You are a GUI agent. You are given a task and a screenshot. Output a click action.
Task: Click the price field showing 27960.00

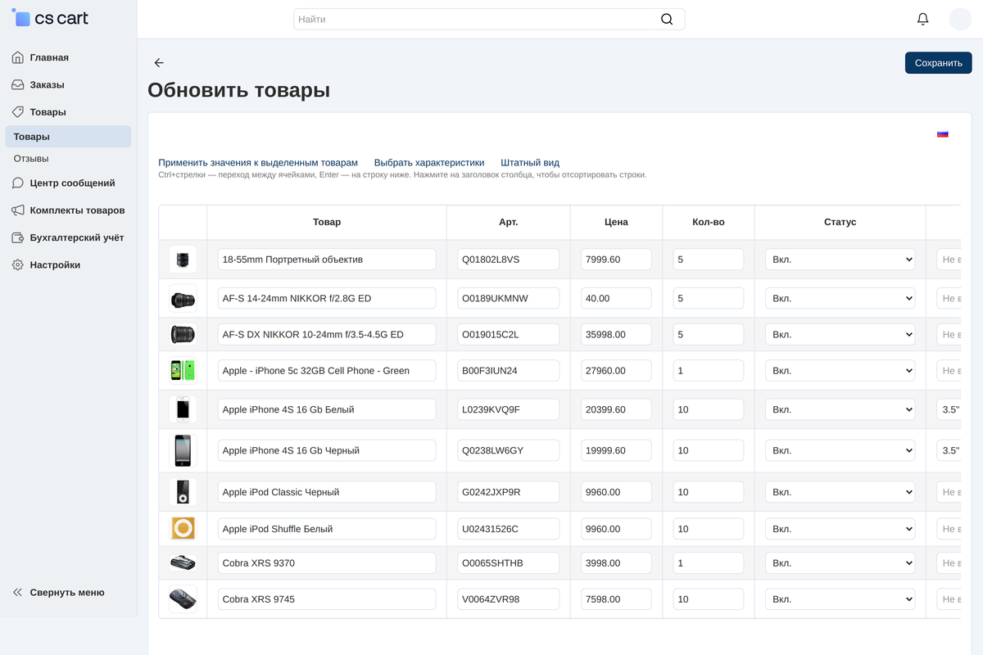coord(616,370)
